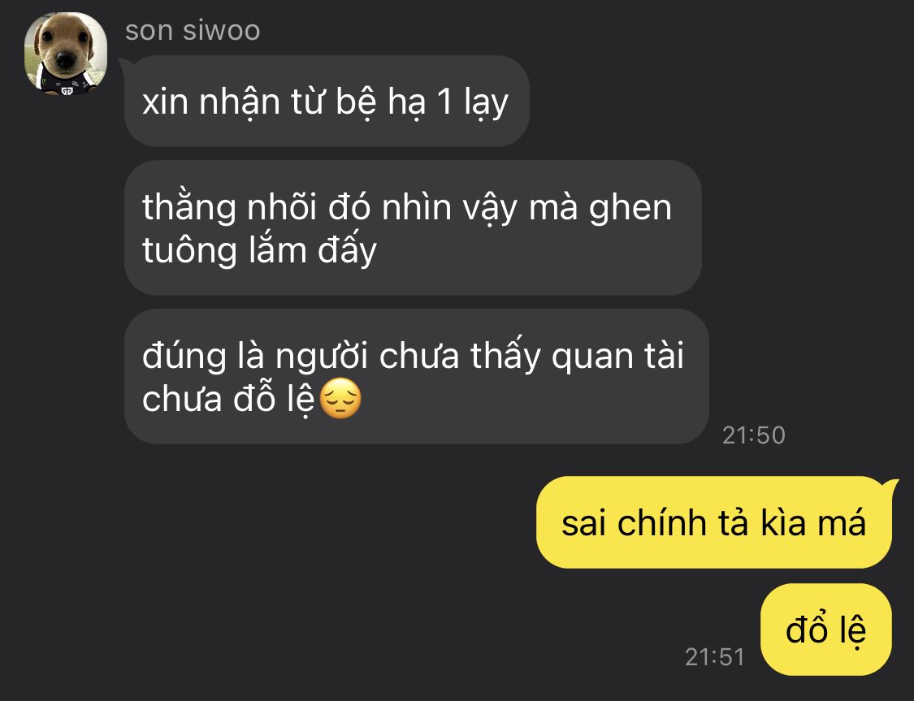The width and height of the screenshot is (914, 701).
Task: Tap the sender name son siwoo
Action: coord(193,30)
